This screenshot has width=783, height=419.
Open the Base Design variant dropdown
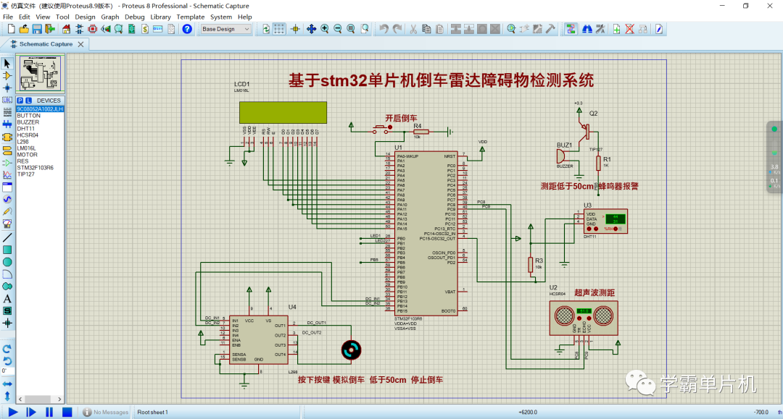coord(225,30)
